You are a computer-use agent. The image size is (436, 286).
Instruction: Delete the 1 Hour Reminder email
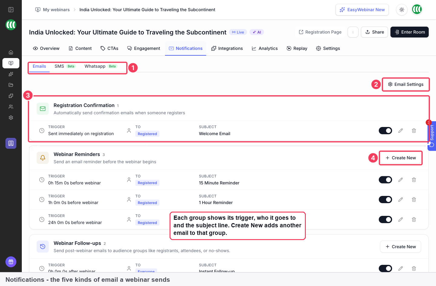414,200
